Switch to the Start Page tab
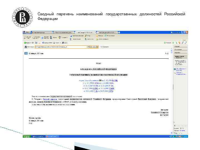The width and height of the screenshot is (200, 150). (42, 32)
